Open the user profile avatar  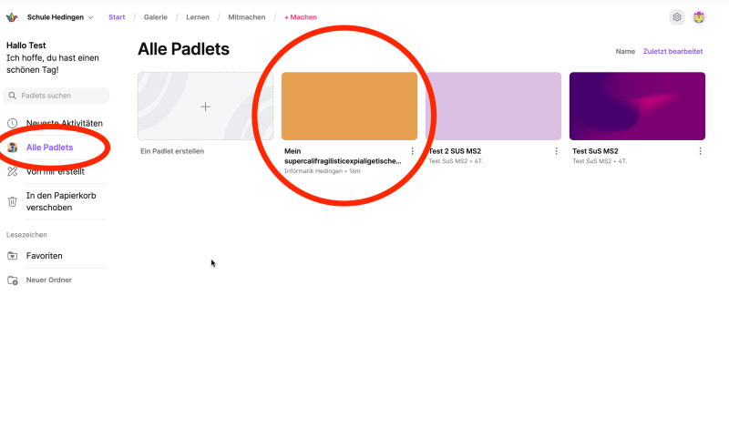click(699, 17)
